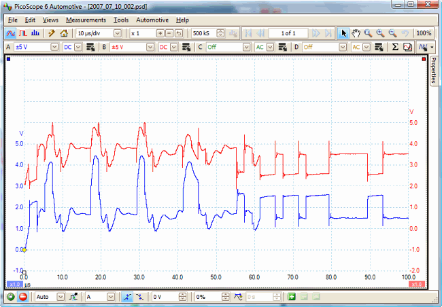The width and height of the screenshot is (442, 307).
Task: Open the Math Channels sigma button
Action: tap(395, 47)
